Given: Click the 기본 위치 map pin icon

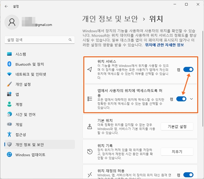Looking at the screenshot, I should click(90, 126).
